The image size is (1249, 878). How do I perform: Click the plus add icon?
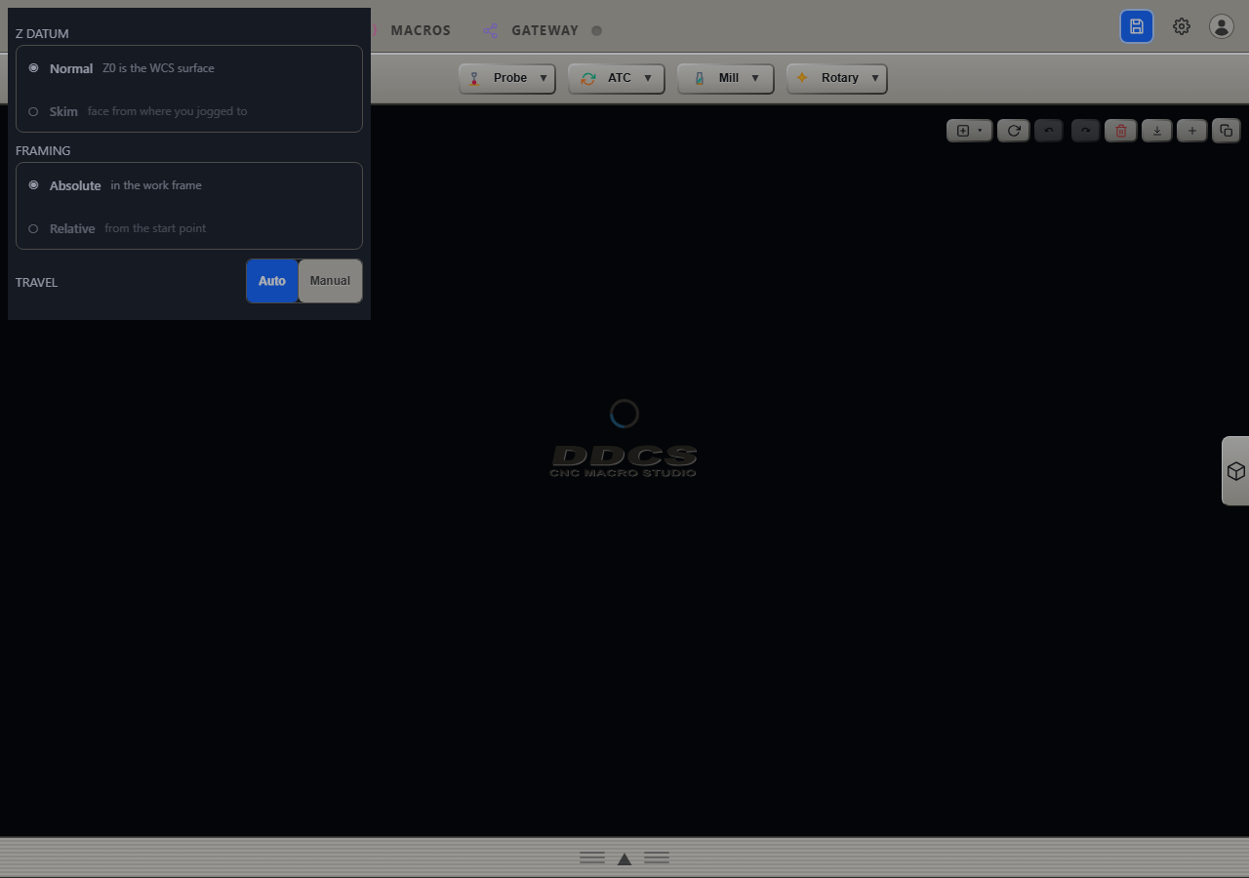click(1191, 131)
